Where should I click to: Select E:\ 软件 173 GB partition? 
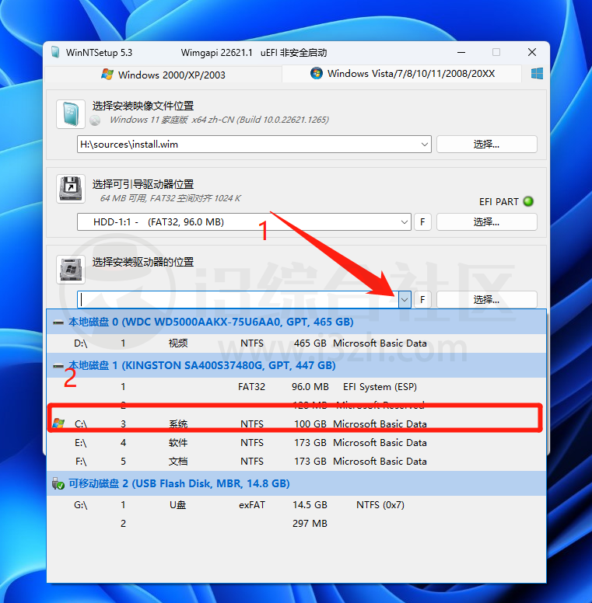296,443
